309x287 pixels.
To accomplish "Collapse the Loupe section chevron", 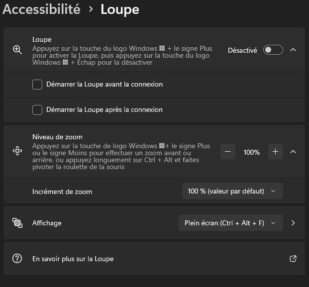I will [293, 50].
